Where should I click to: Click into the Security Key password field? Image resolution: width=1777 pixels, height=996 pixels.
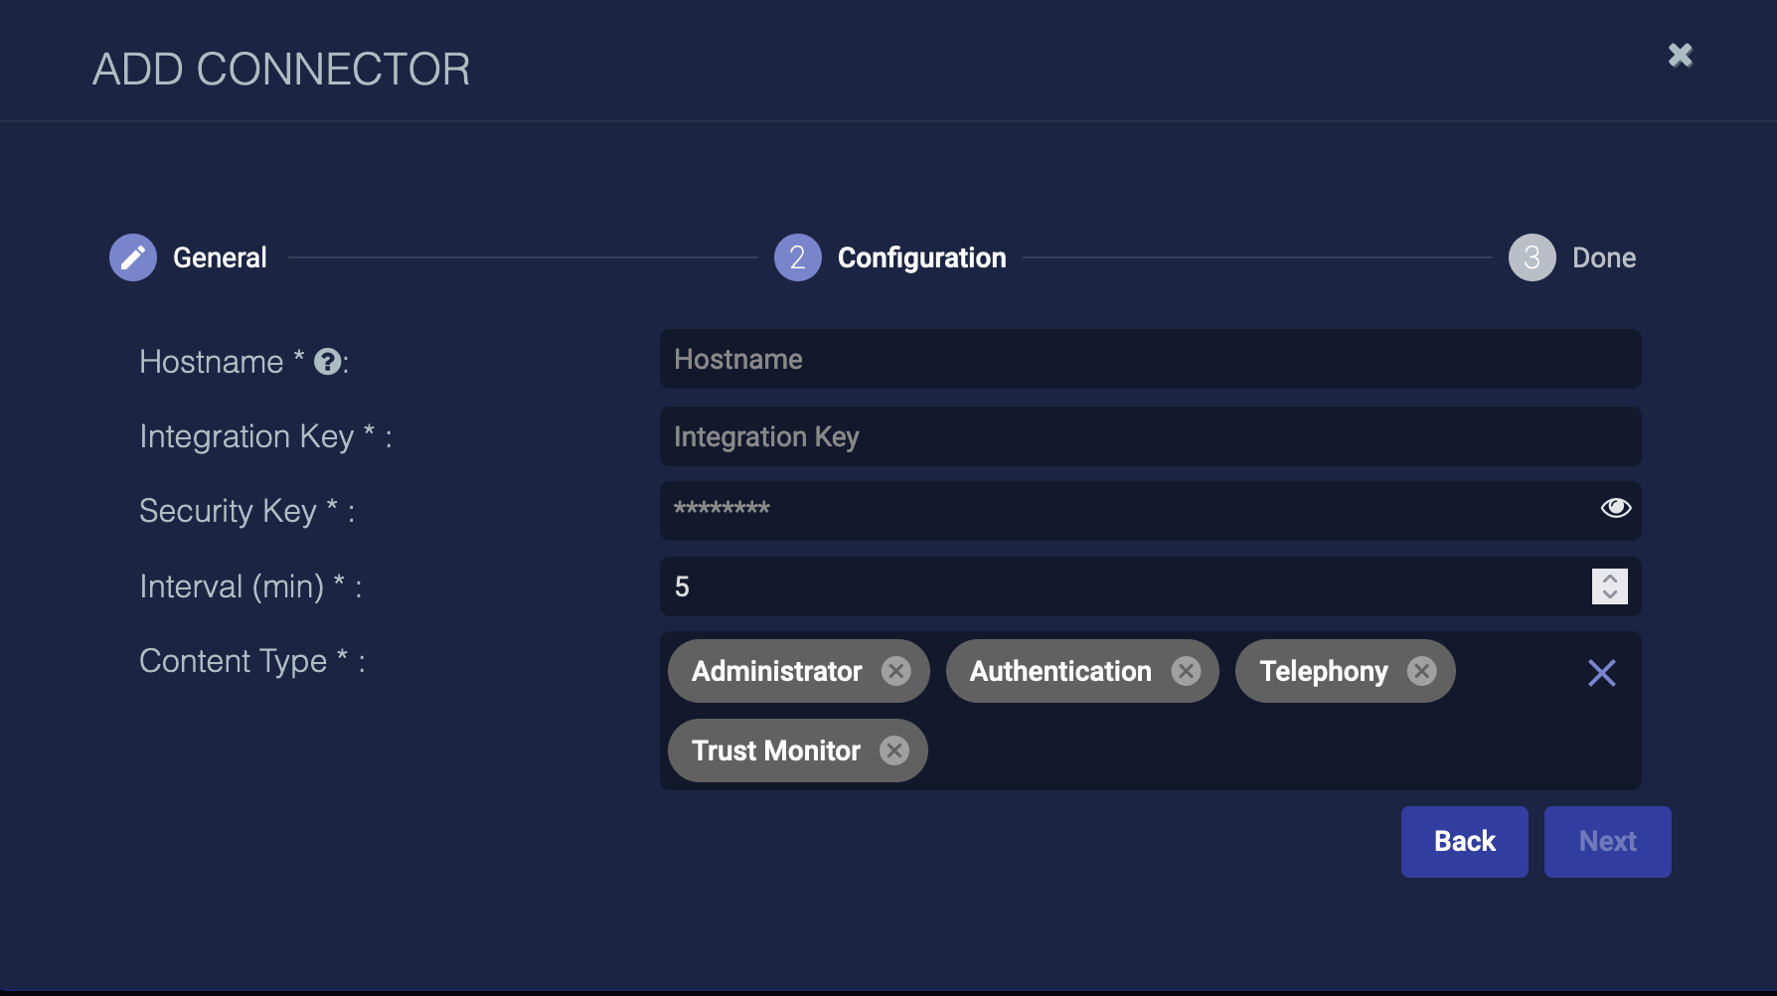tap(1123, 511)
